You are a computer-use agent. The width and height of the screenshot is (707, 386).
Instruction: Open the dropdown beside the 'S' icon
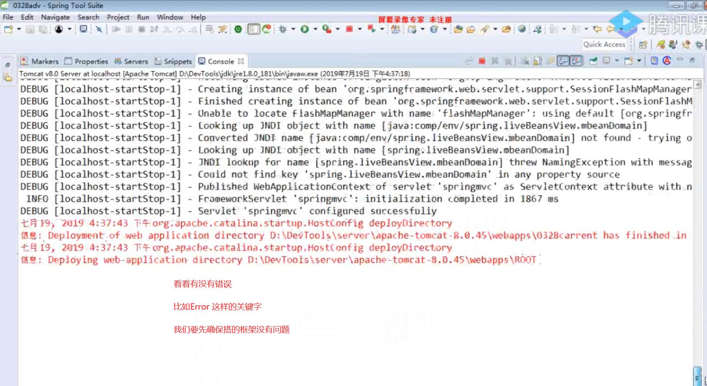click(x=445, y=29)
